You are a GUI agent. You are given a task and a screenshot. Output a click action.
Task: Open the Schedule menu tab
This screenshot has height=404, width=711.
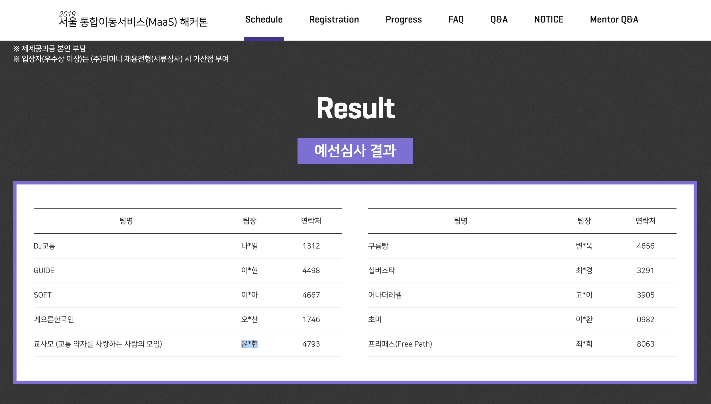[264, 19]
